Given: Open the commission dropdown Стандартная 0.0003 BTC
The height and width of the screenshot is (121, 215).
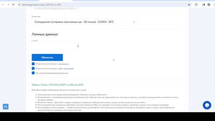Looking at the screenshot, I should [85, 22].
